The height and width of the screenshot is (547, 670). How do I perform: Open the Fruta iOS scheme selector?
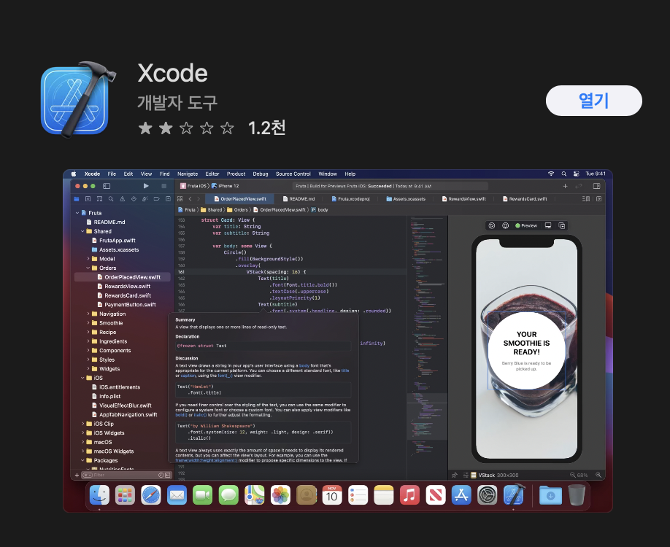(193, 186)
